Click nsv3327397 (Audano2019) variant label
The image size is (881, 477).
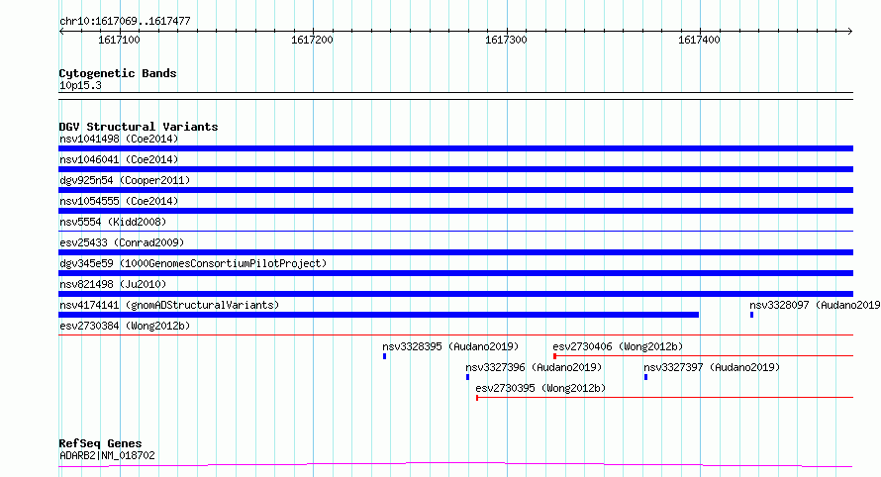[x=712, y=367]
